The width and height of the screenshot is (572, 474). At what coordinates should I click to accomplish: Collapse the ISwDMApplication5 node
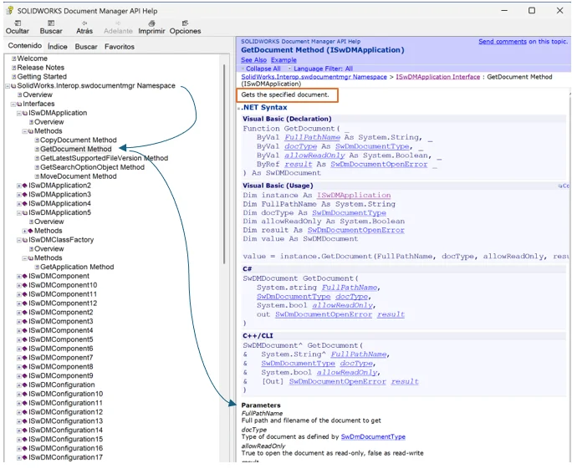pos(19,212)
